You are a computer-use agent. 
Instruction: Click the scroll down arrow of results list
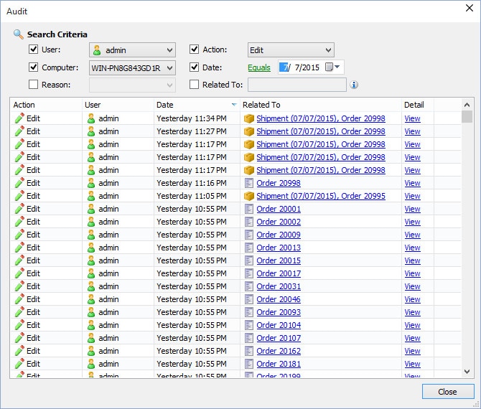(467, 372)
